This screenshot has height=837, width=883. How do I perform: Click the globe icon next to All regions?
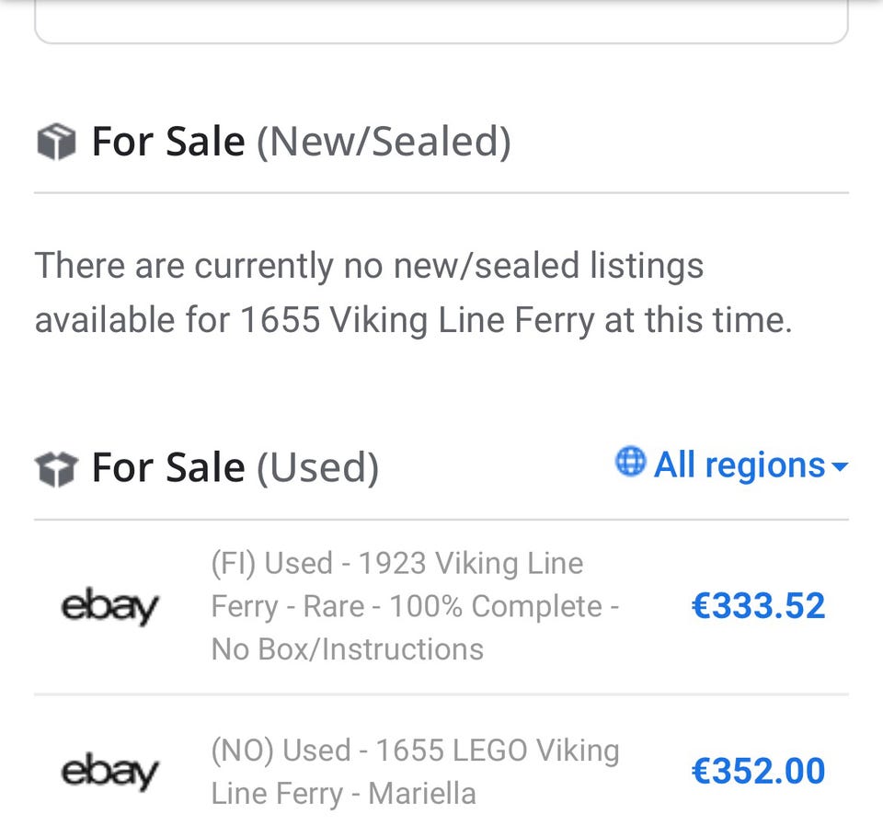point(630,463)
